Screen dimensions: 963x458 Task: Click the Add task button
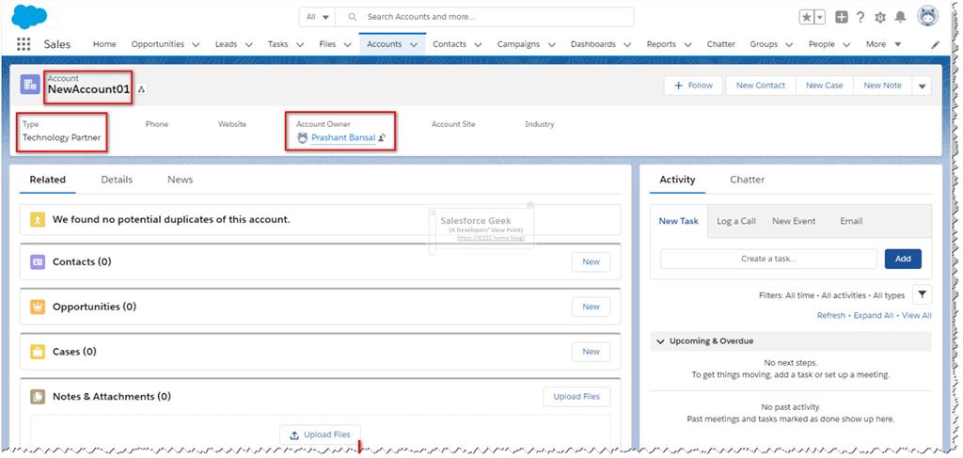point(903,259)
